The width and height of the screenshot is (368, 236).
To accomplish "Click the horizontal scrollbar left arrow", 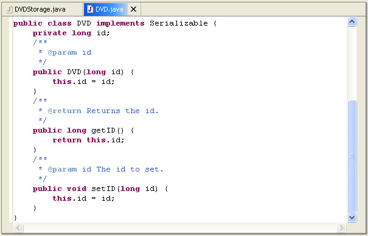I will [x=18, y=227].
